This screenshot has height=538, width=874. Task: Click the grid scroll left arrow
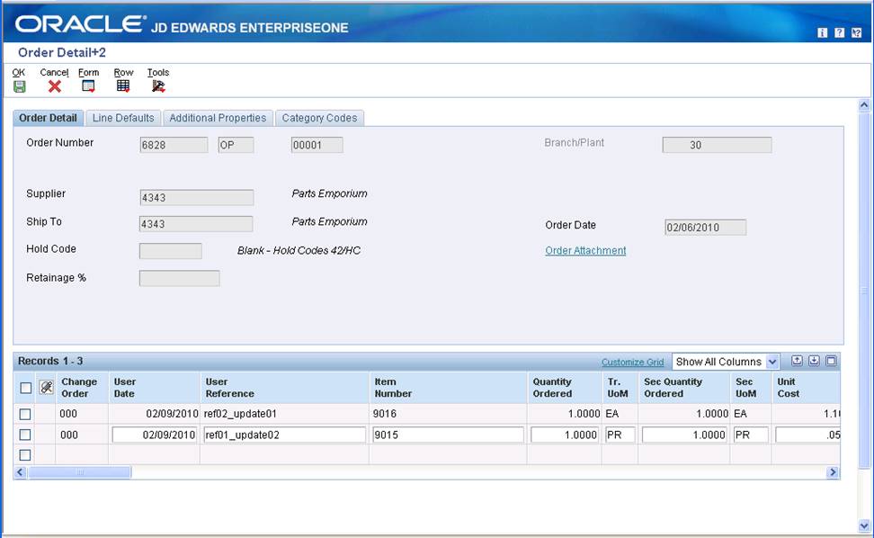click(20, 472)
